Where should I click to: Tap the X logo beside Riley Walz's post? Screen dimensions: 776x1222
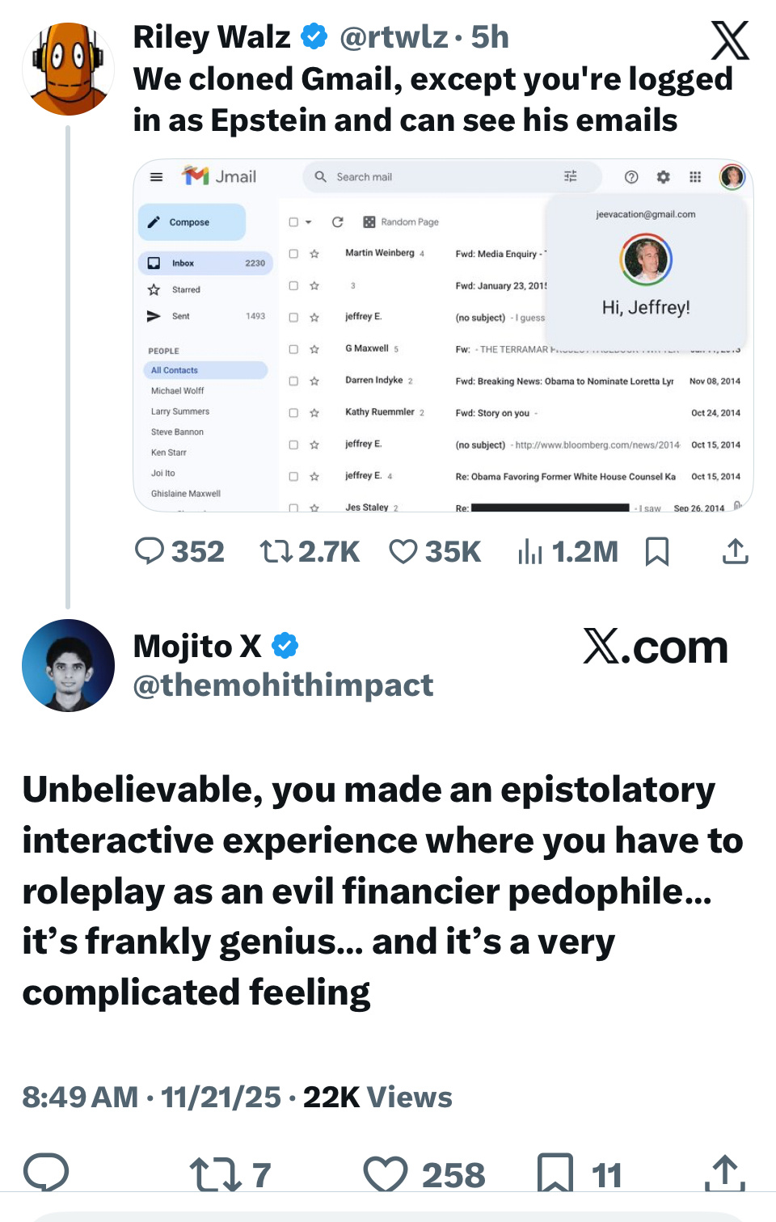coord(730,41)
